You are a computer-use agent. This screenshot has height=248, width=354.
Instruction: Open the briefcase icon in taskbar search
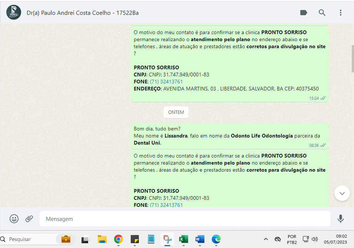pyautogui.click(x=66, y=239)
